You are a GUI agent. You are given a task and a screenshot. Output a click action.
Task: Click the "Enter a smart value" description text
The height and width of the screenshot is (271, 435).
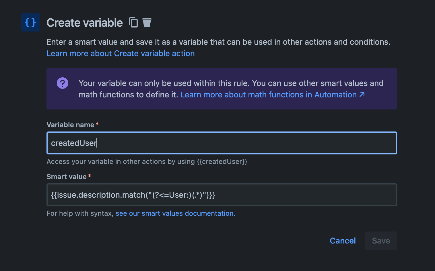point(218,42)
